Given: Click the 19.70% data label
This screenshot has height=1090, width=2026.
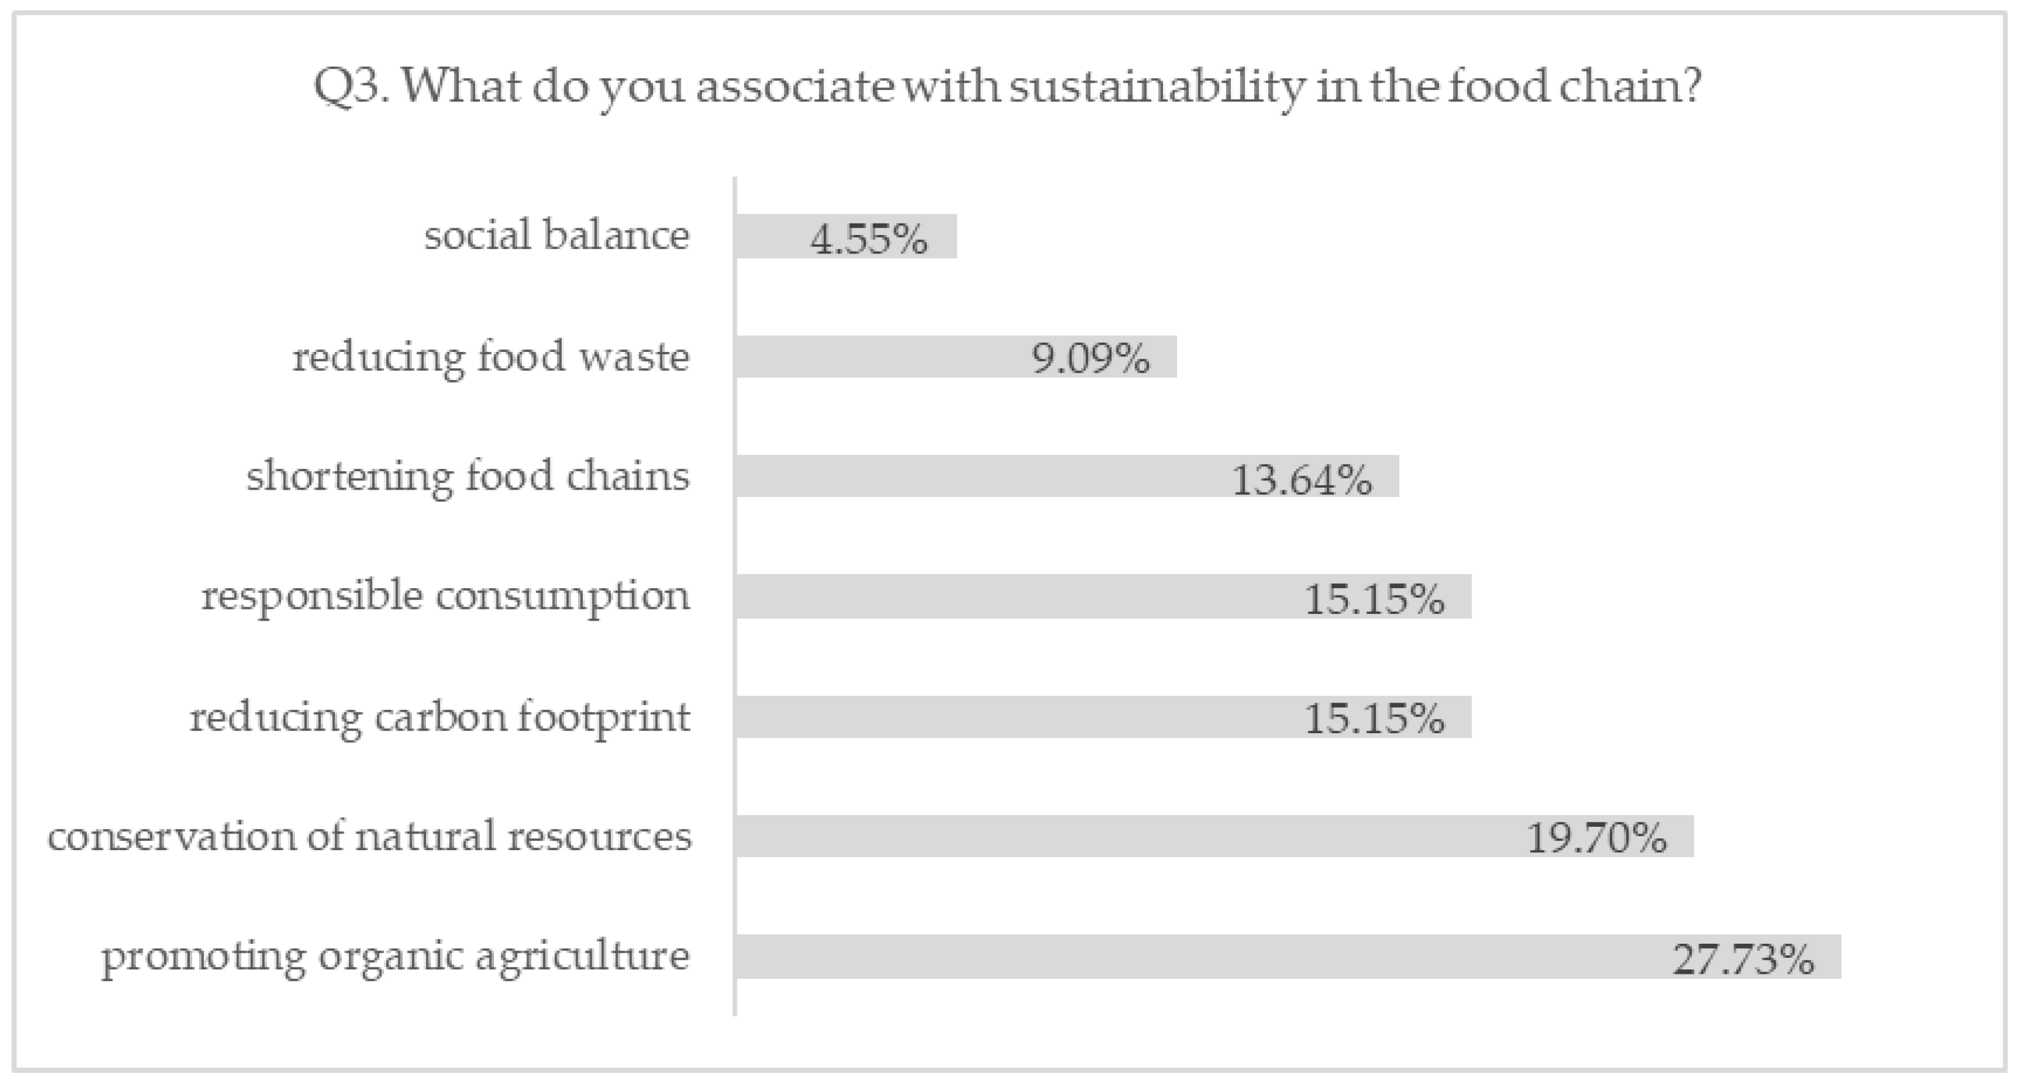Looking at the screenshot, I should (x=1596, y=838).
